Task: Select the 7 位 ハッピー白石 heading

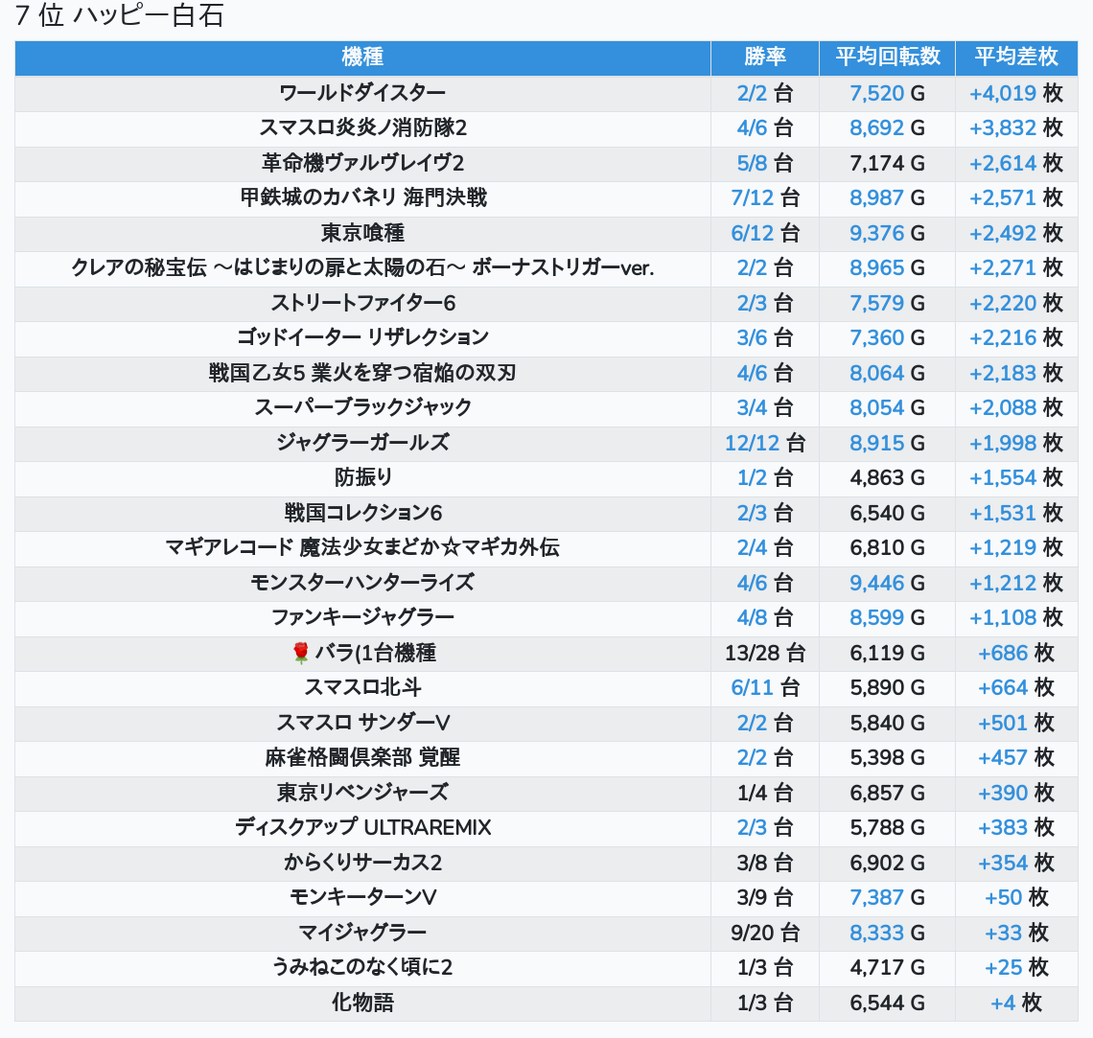Action: (x=119, y=15)
